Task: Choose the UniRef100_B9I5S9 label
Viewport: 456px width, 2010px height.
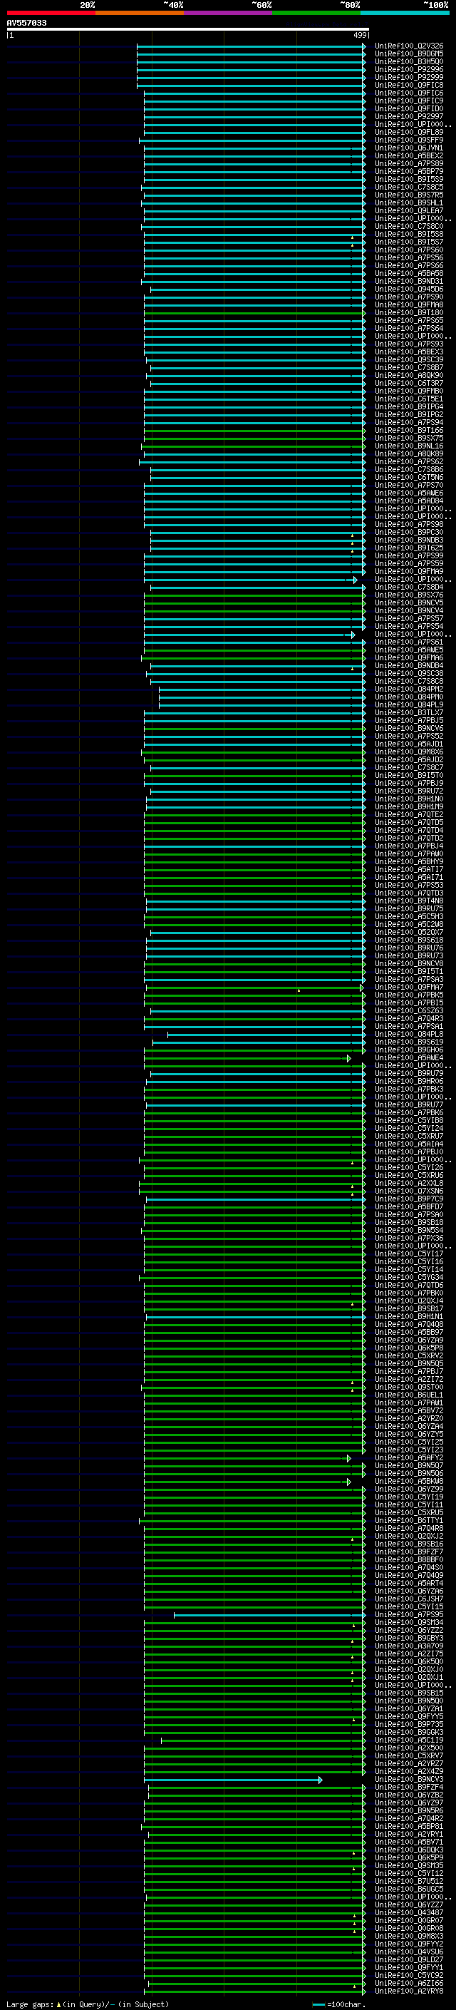Action: pos(408,180)
